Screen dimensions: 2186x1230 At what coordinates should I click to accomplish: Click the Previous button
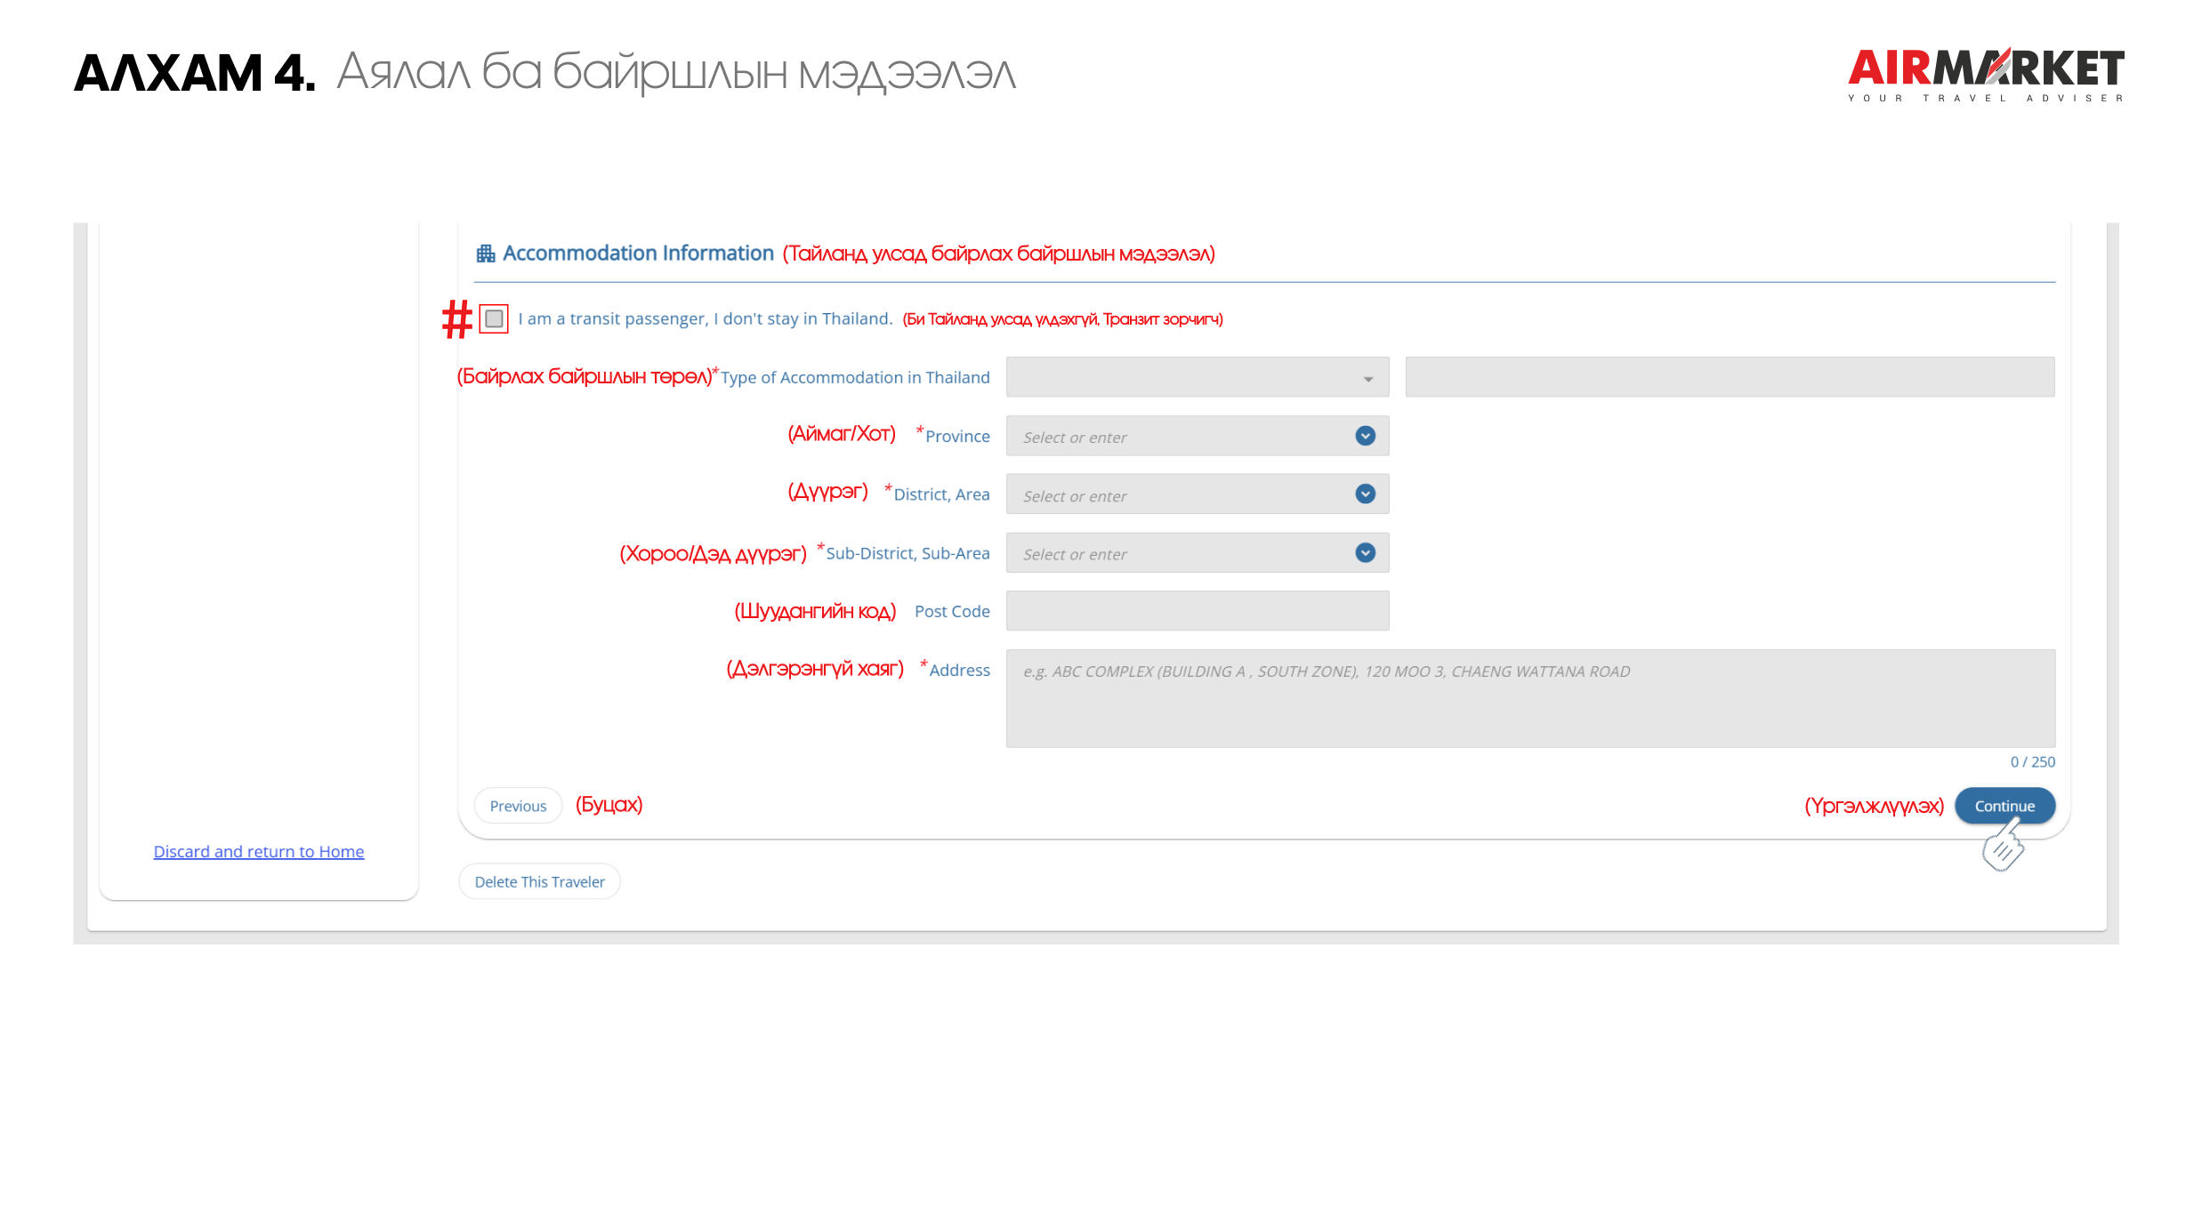(x=518, y=806)
